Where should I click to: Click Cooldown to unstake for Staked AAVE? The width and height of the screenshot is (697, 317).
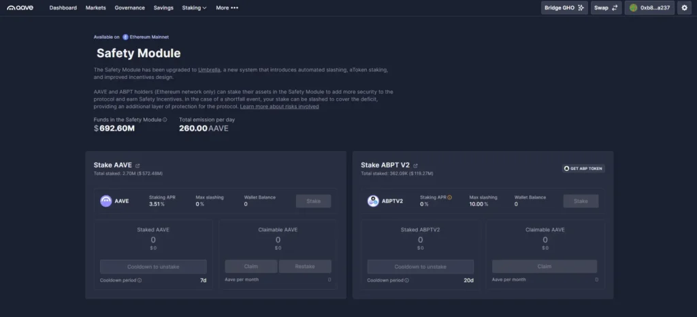click(153, 267)
